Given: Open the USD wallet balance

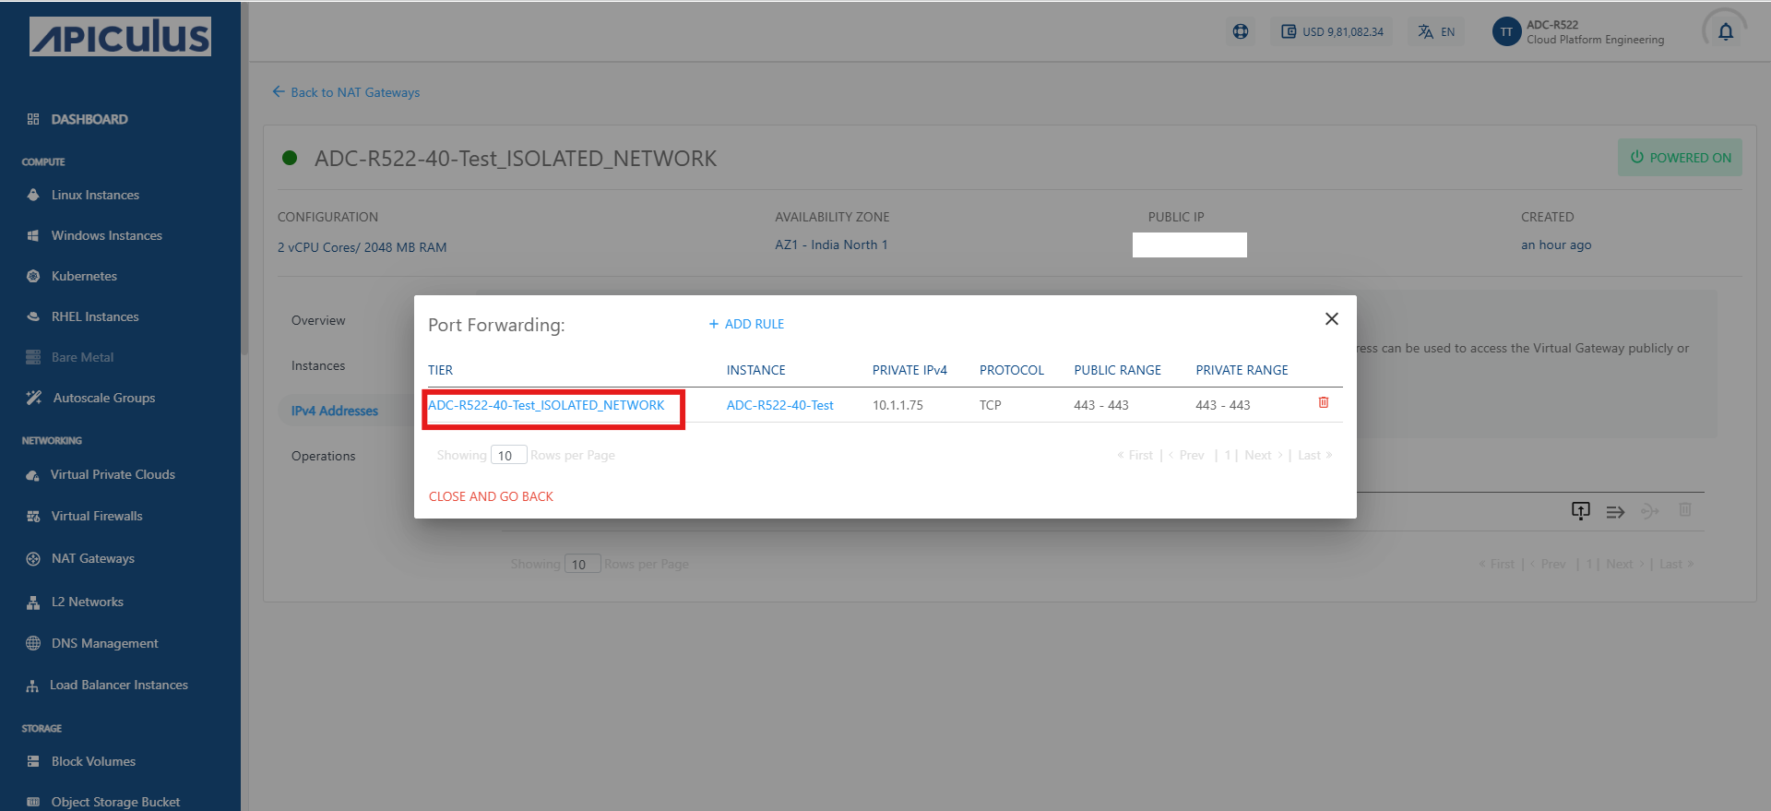Looking at the screenshot, I should (1332, 32).
